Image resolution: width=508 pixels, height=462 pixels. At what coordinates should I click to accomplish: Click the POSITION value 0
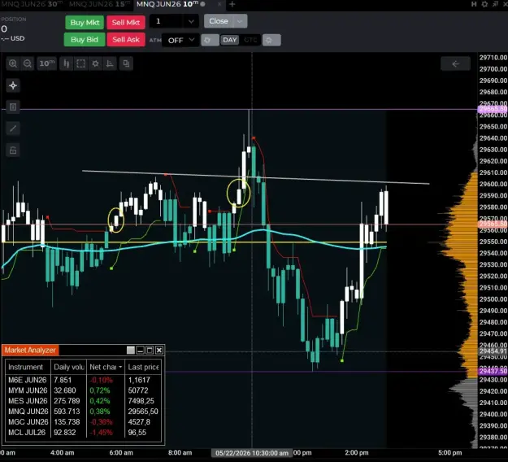(x=4, y=28)
